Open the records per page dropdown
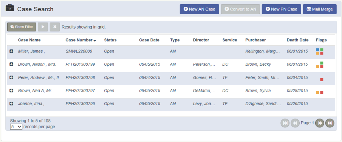This screenshot has width=342, height=142. tap(16, 127)
